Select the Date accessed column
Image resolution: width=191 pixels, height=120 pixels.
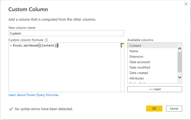click(140, 62)
